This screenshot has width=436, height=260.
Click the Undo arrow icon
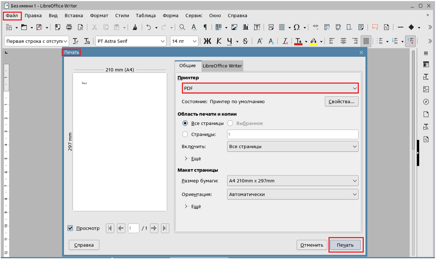149,27
